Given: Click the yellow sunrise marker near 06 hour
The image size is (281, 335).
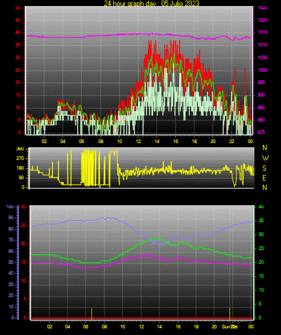Looking at the screenshot, I should 92,314.
